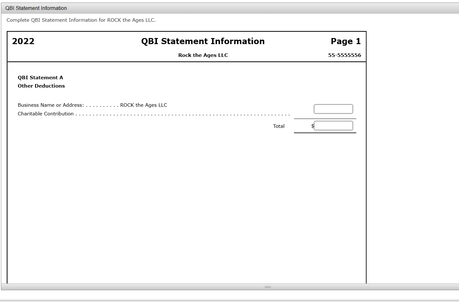Click the 'Page 1' heading

[346, 41]
